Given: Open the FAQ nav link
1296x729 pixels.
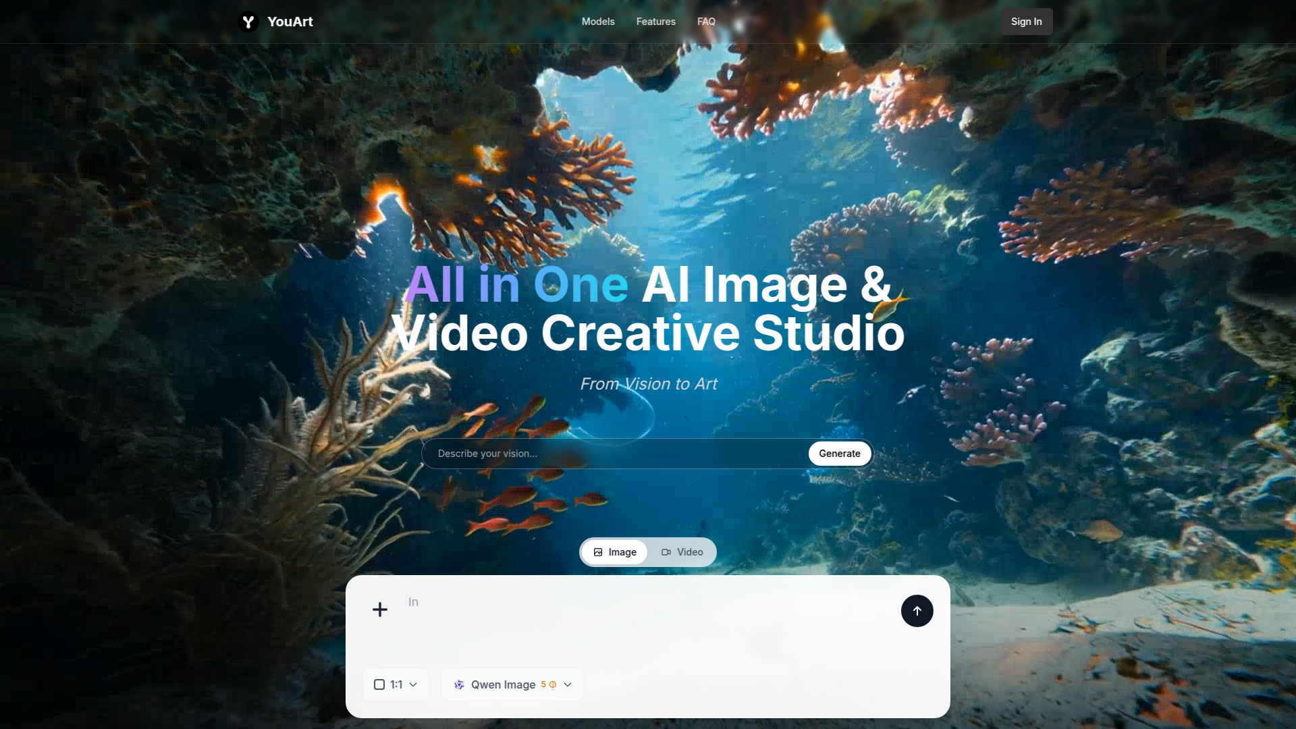Looking at the screenshot, I should click(x=706, y=22).
